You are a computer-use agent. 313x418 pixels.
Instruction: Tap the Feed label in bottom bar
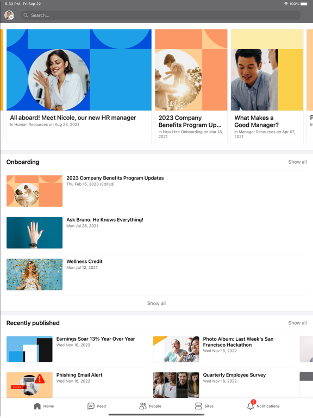pos(102,406)
